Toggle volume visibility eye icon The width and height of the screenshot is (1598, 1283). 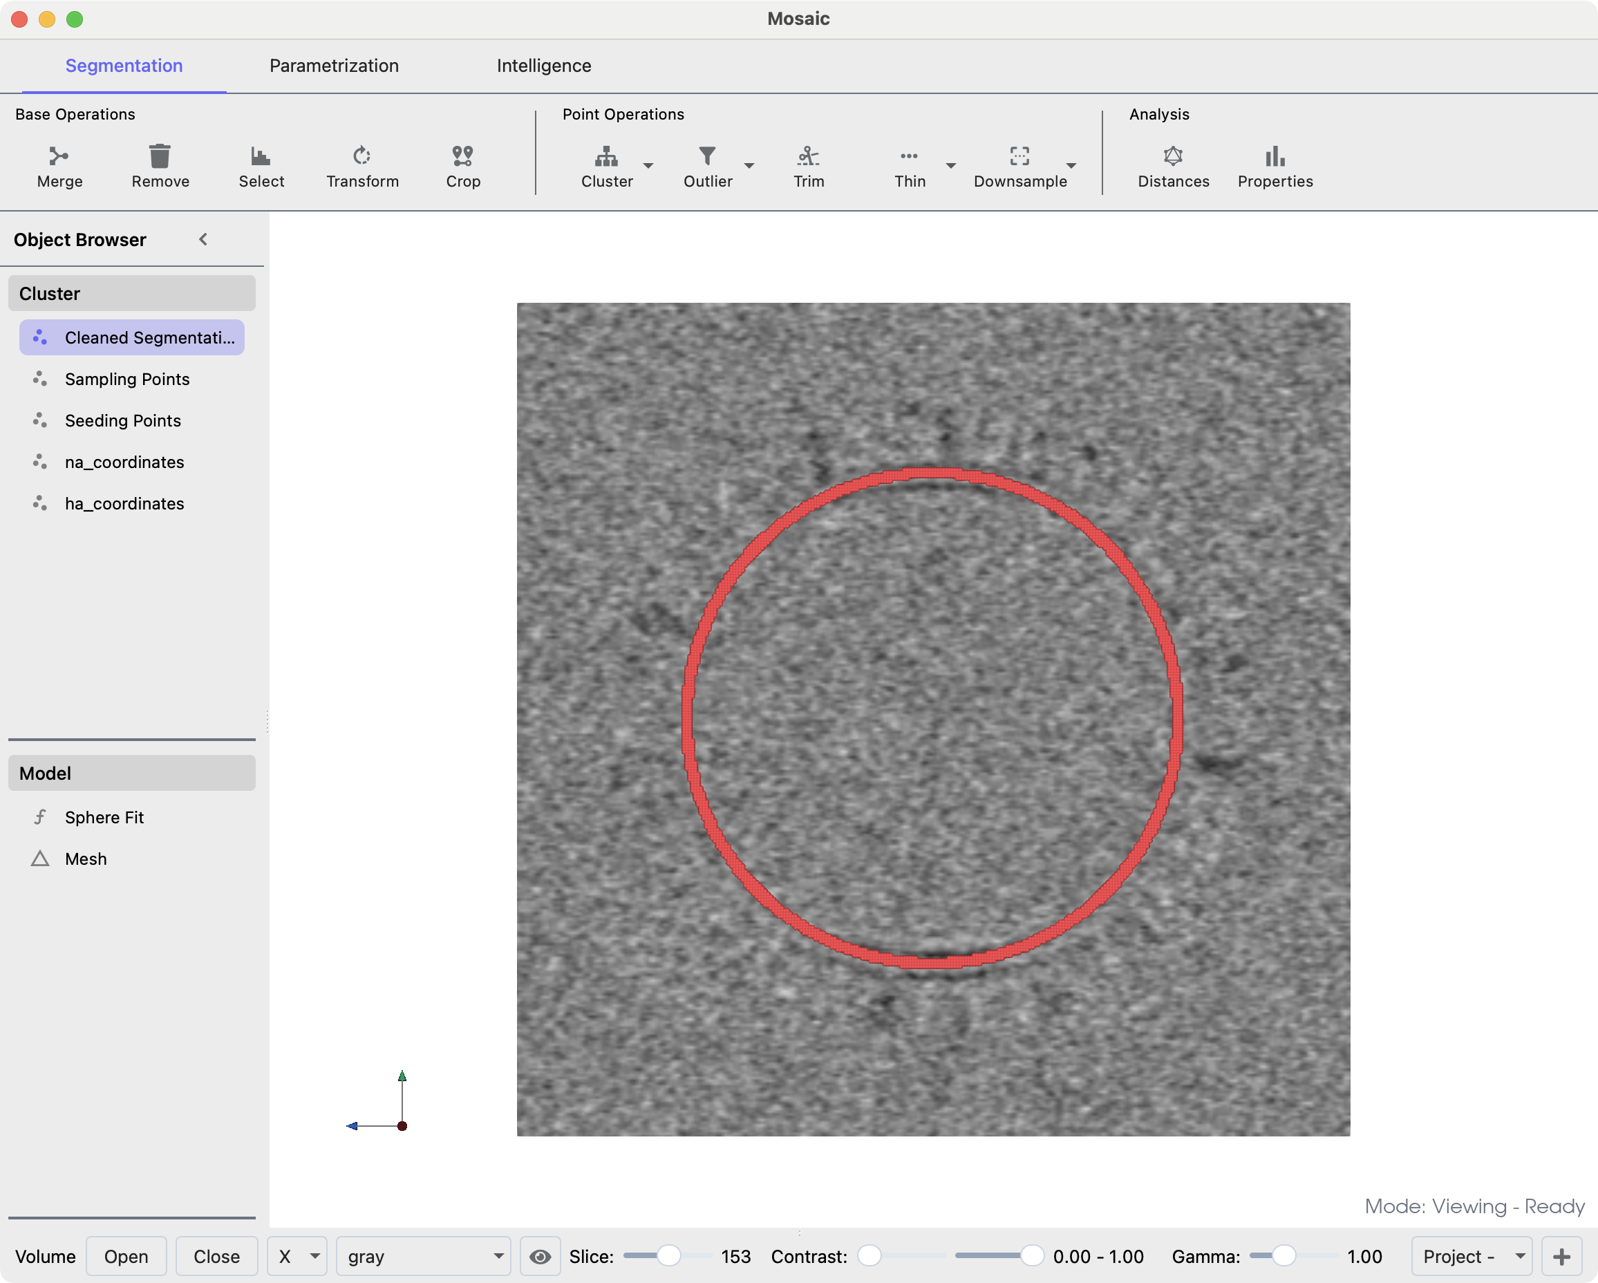pyautogui.click(x=540, y=1256)
